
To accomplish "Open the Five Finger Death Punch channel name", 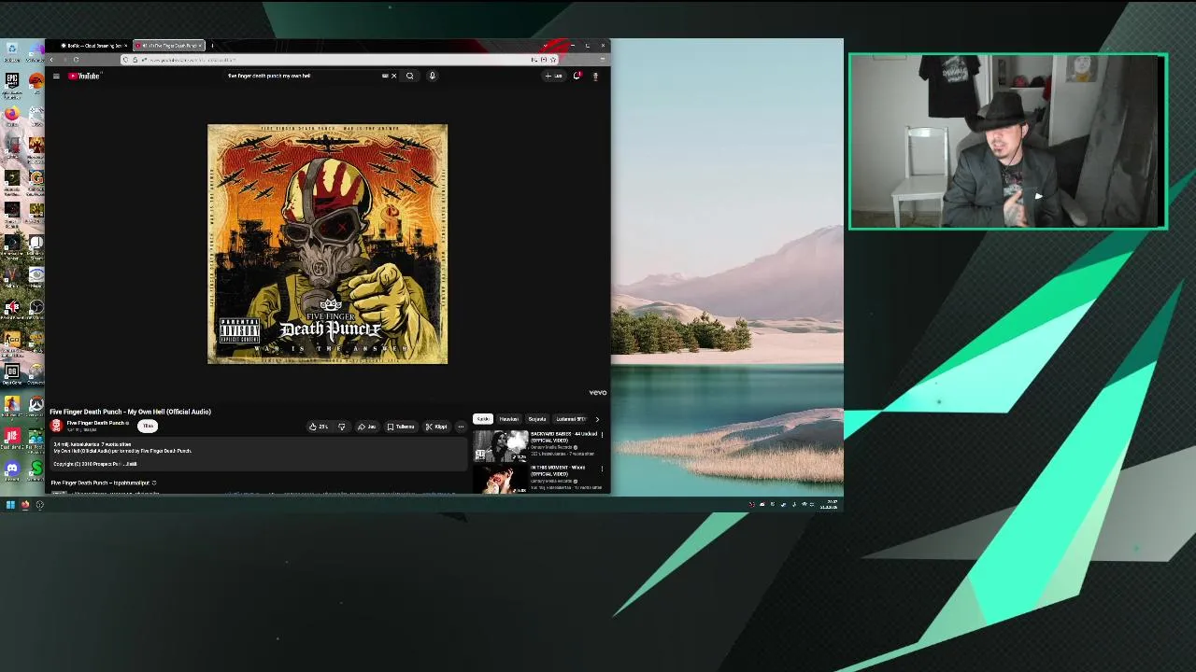I will coord(95,423).
